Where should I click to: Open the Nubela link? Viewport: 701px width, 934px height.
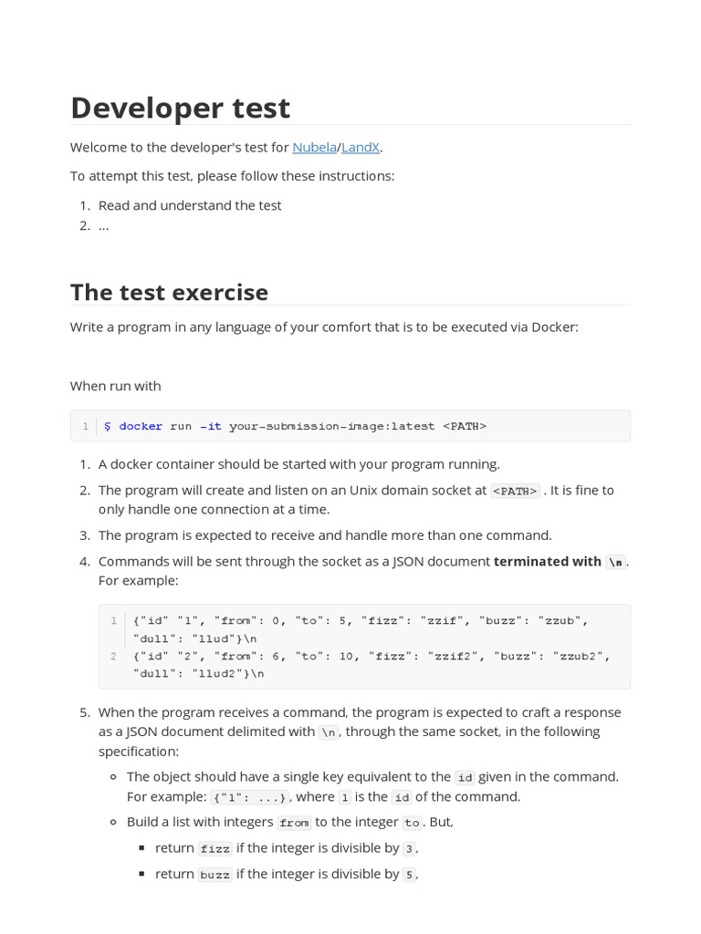click(314, 147)
